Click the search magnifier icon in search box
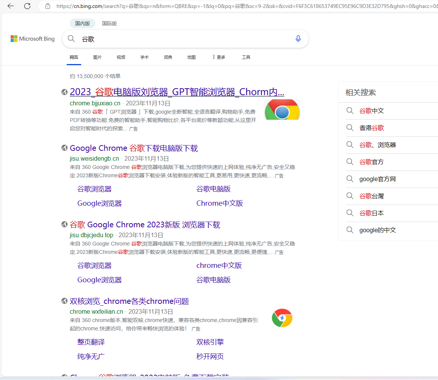The width and height of the screenshot is (438, 380). (71, 39)
